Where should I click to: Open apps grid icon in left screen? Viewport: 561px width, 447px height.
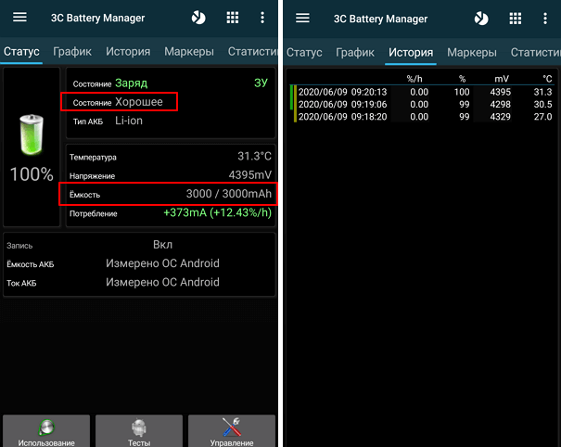(x=233, y=18)
